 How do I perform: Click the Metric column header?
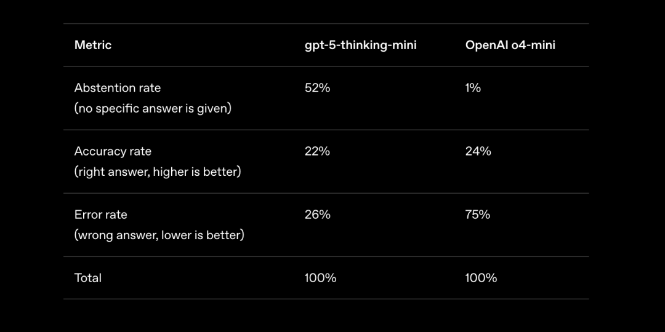[x=93, y=45]
